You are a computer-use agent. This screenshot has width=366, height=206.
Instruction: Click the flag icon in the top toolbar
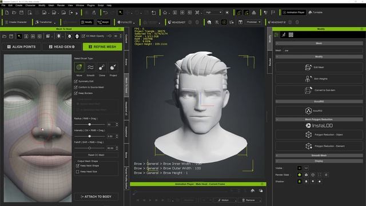pyautogui.click(x=273, y=13)
